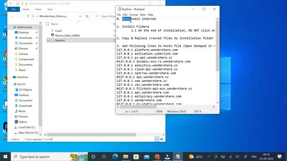The image size is (287, 161).
Task: Click Notepad vertical scroll down arrow
Action: click(217, 103)
